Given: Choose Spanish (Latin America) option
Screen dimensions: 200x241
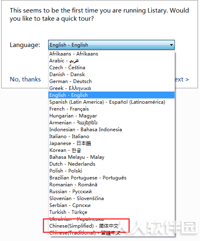Looking at the screenshot, I should pyautogui.click(x=112, y=102).
